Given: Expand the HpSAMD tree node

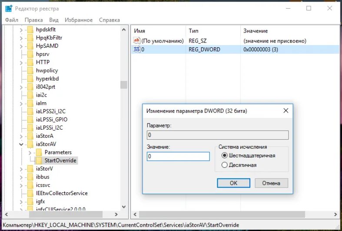Looking at the screenshot, I should (x=21, y=46).
